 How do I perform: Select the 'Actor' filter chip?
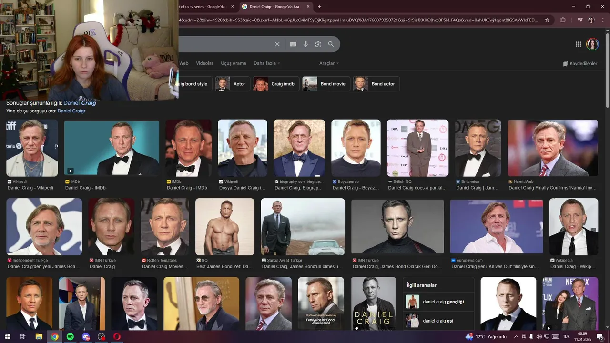pyautogui.click(x=233, y=84)
